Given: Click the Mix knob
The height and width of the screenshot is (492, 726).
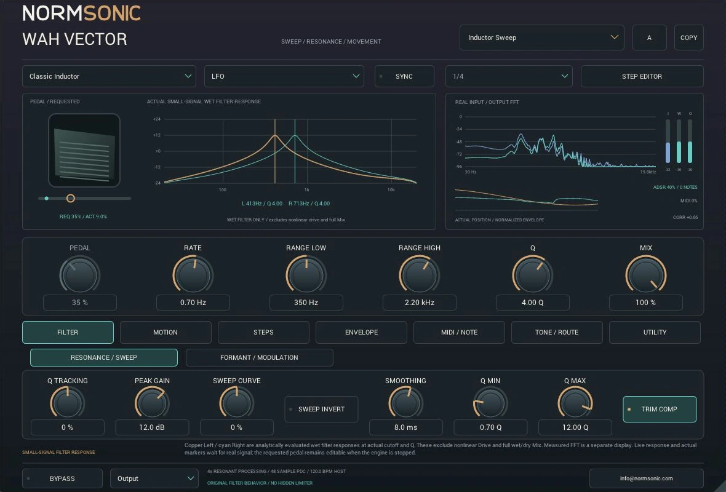Looking at the screenshot, I should (x=646, y=275).
